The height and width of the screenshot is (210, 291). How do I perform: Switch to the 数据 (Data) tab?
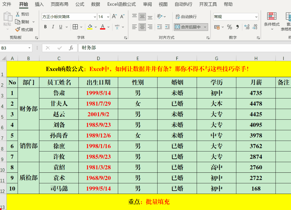click(96, 4)
